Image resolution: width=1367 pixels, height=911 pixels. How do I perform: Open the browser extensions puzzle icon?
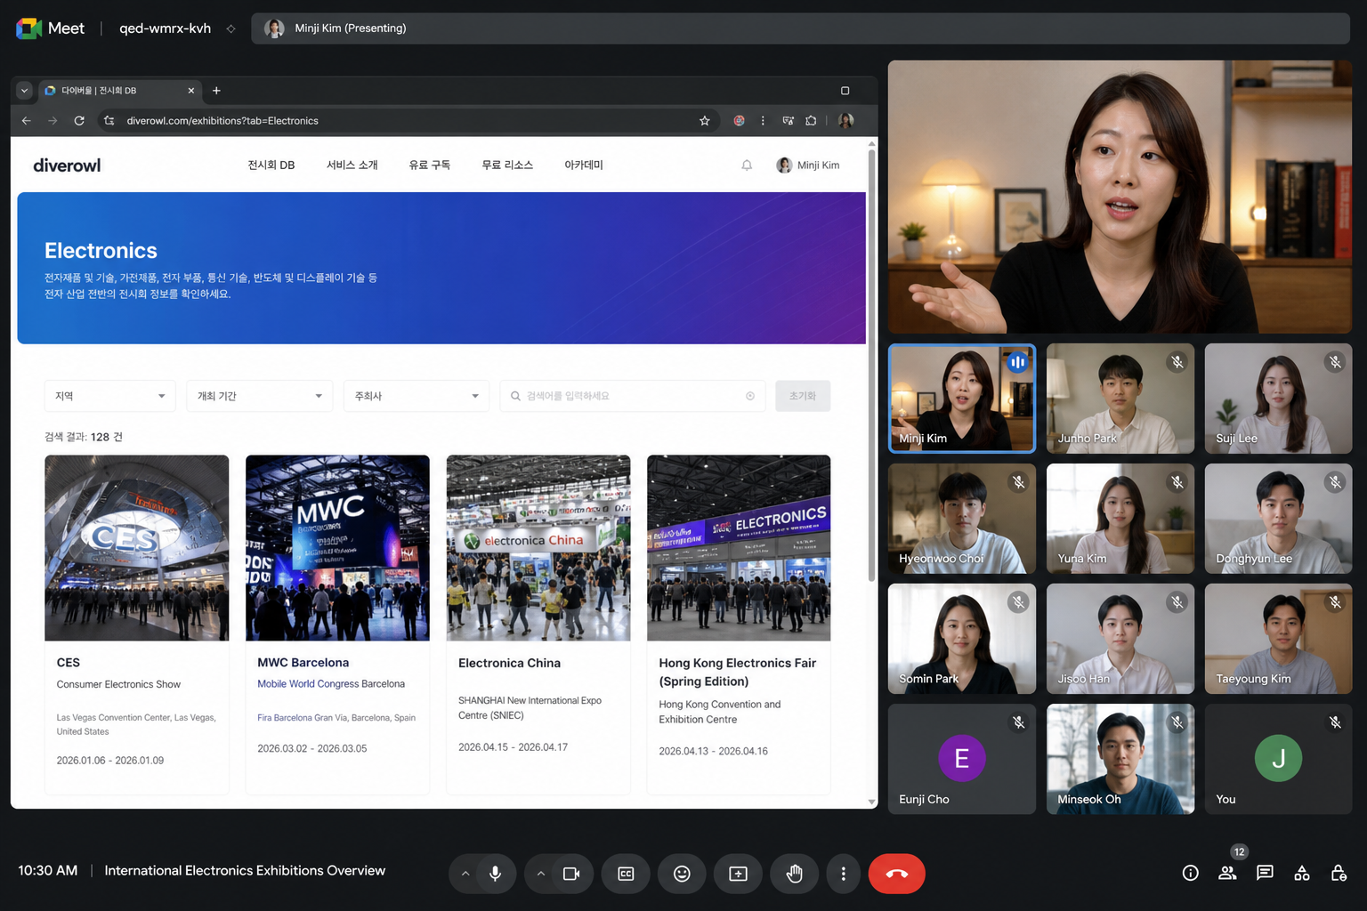(811, 121)
